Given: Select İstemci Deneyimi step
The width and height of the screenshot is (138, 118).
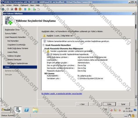Looking at the screenshot, I should [x=14, y=60].
